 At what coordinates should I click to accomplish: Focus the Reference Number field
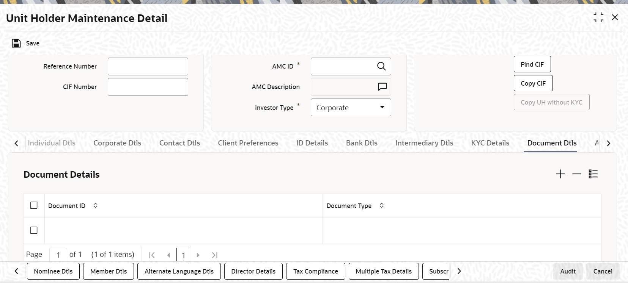point(148,66)
